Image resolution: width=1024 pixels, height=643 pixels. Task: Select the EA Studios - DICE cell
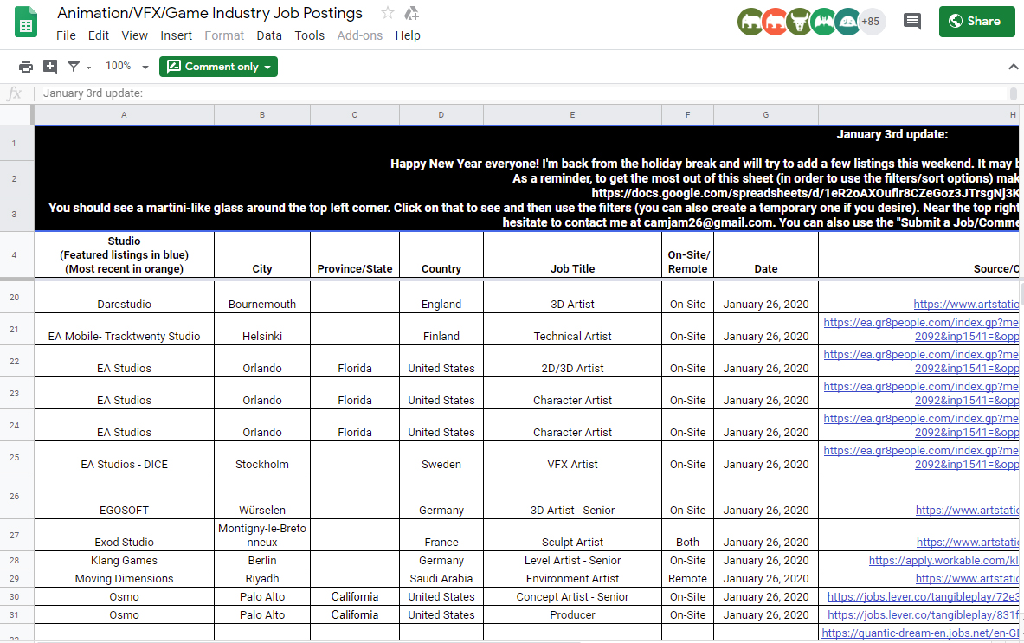124,457
